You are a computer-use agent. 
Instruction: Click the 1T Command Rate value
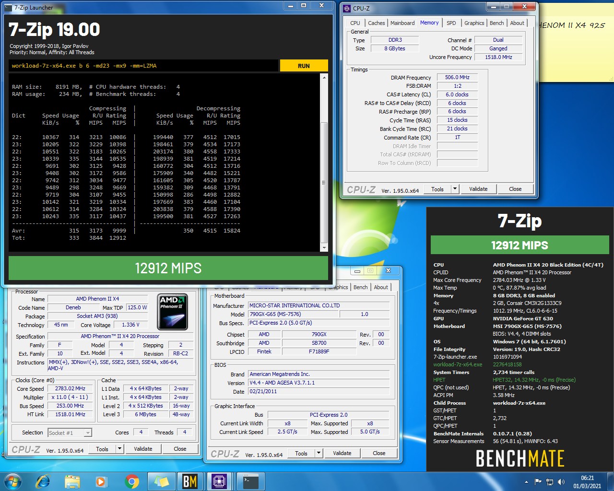point(457,137)
